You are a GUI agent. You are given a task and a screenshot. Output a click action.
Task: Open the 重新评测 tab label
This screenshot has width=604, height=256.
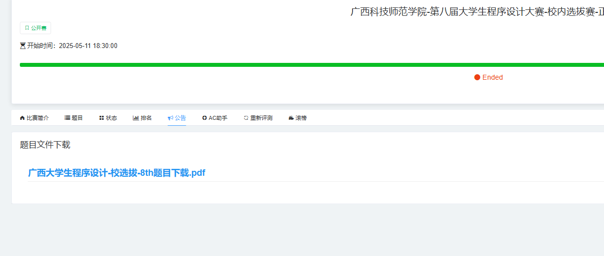point(261,118)
